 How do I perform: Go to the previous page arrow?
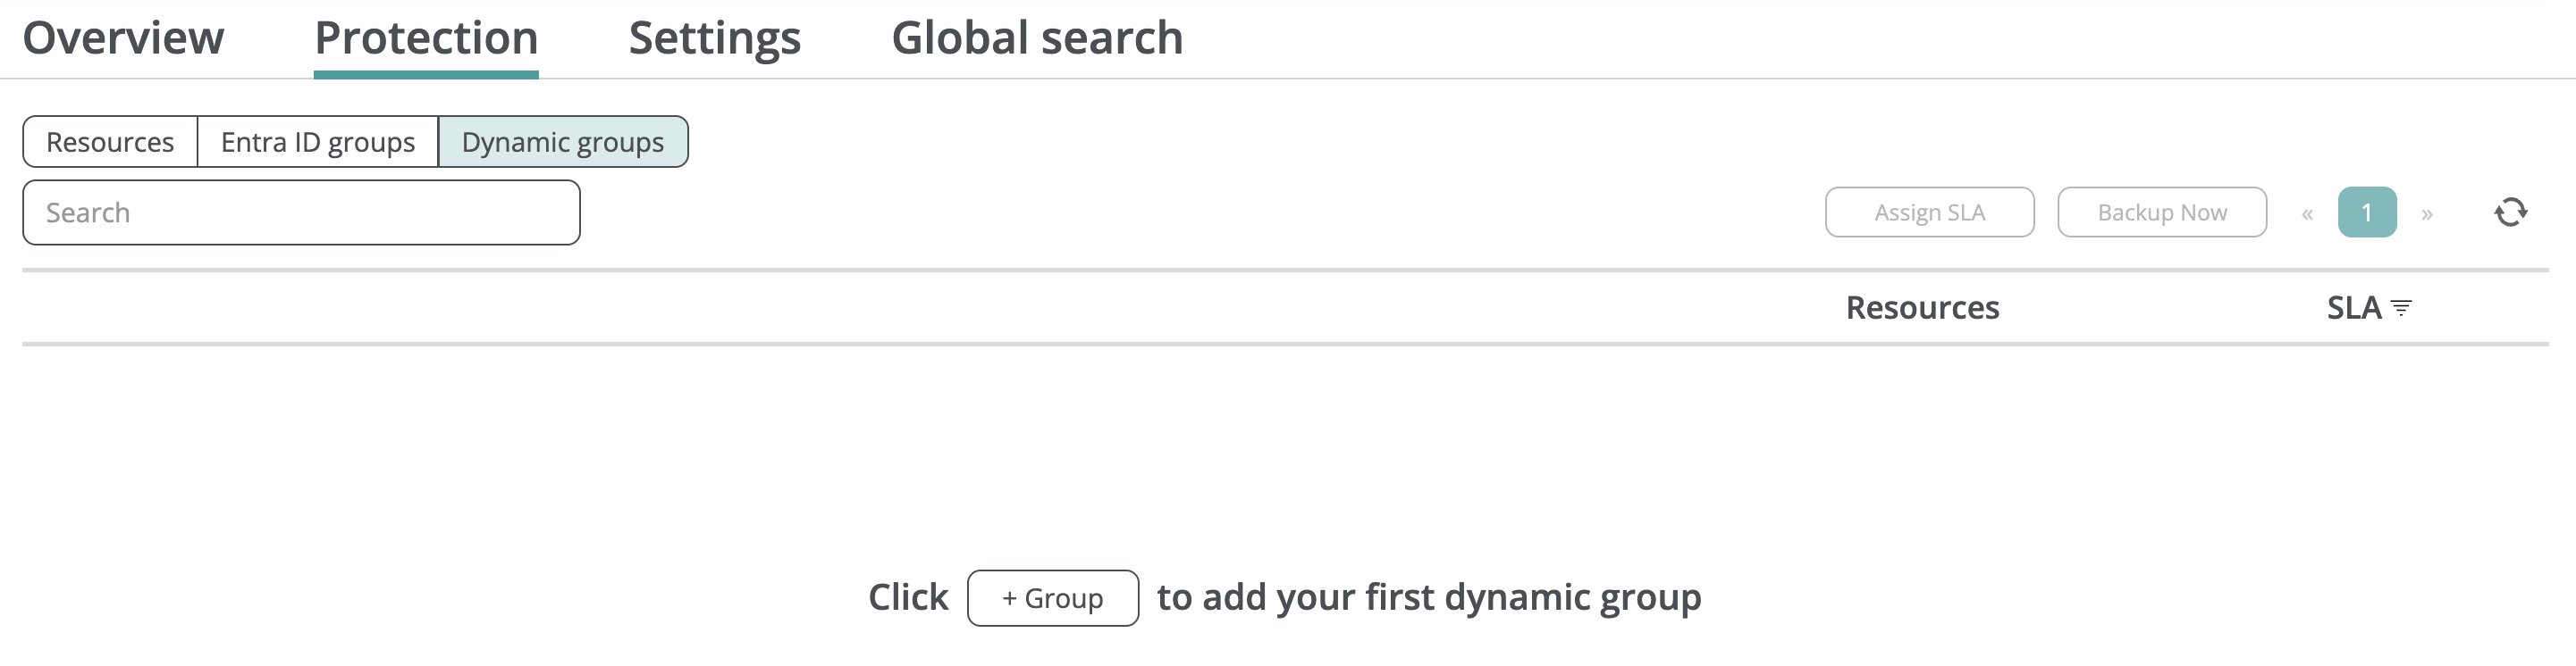pos(2307,213)
